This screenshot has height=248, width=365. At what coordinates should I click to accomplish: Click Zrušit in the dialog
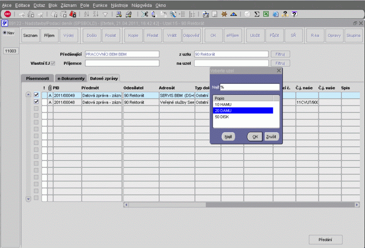271,137
